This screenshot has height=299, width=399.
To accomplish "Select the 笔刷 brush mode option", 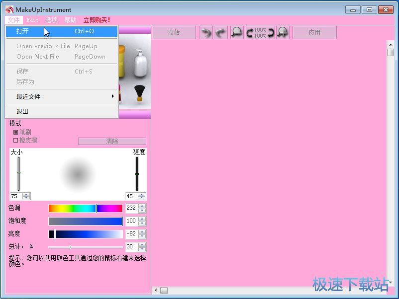I will point(15,132).
